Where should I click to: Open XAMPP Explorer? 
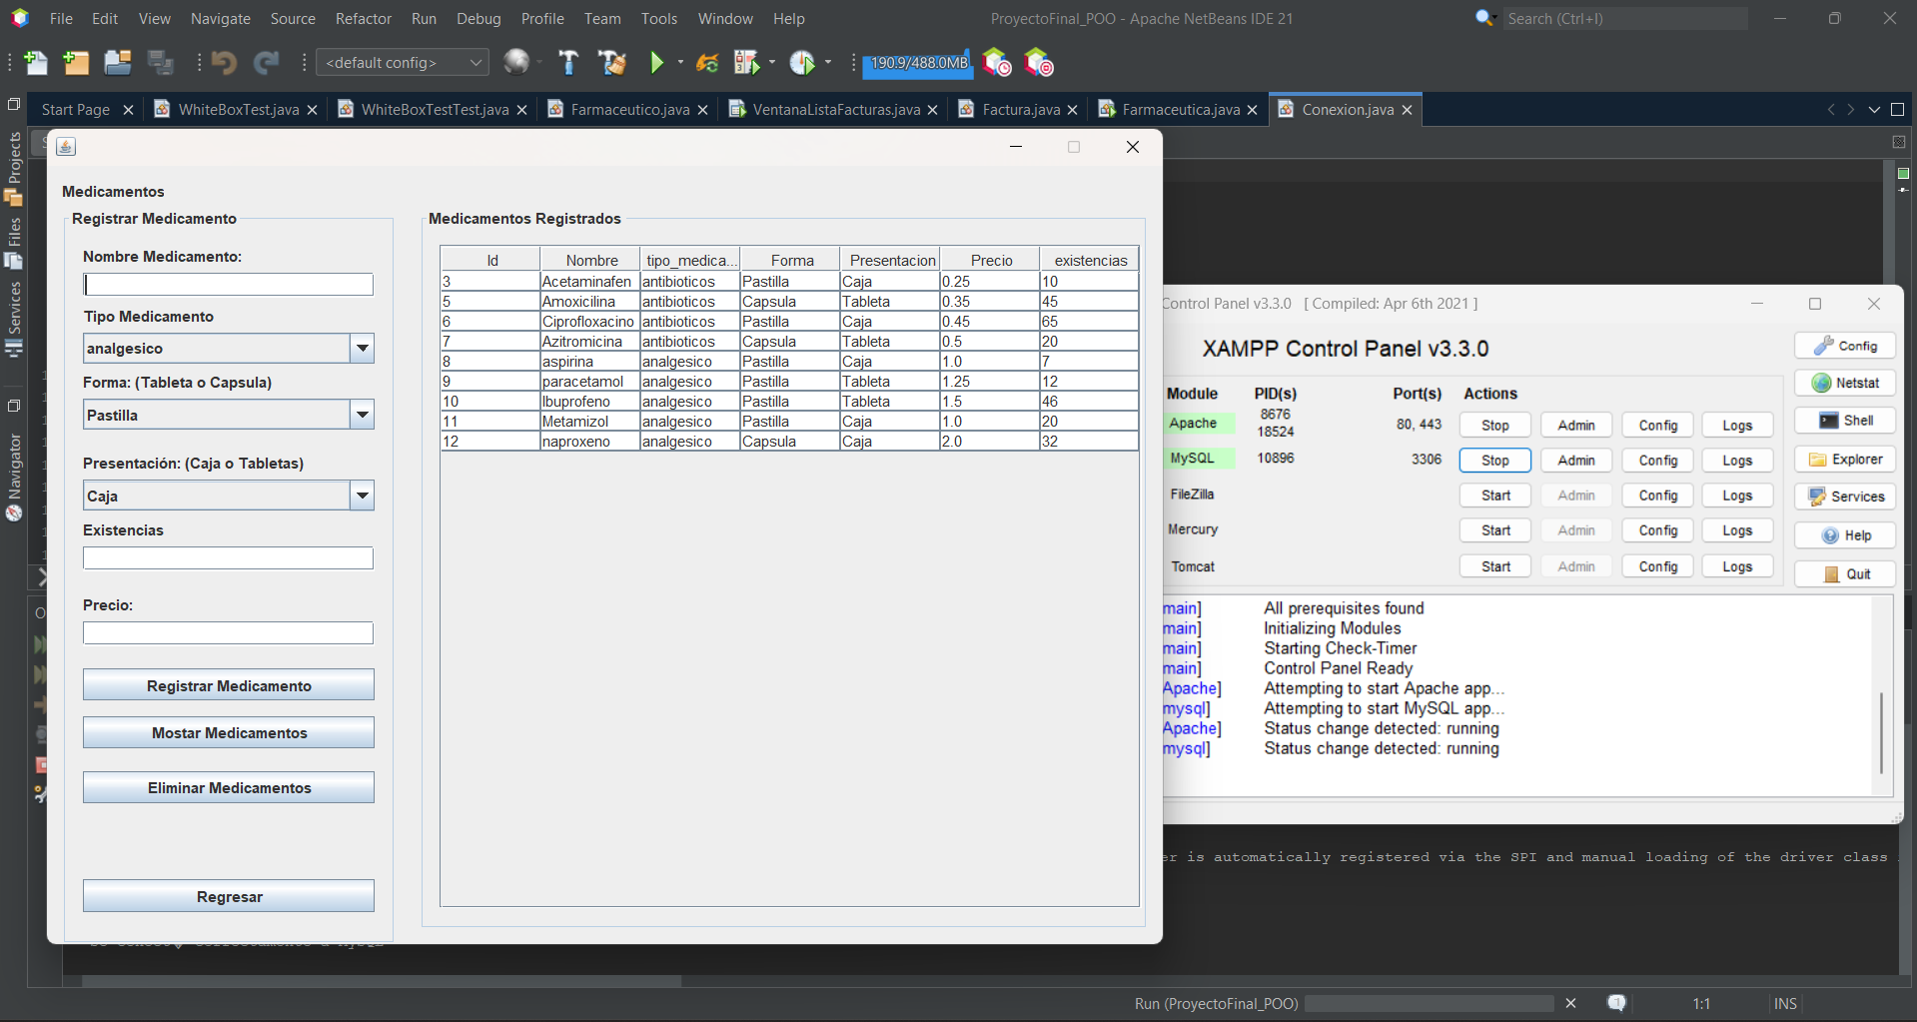click(x=1845, y=460)
